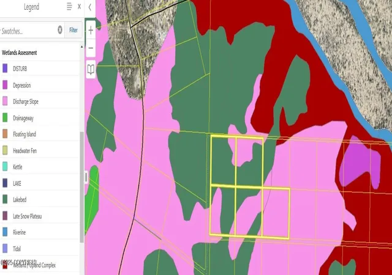Viewport: 392px width, 275px height.
Task: Click the Wetlands Assessment heading
Action: [19, 53]
